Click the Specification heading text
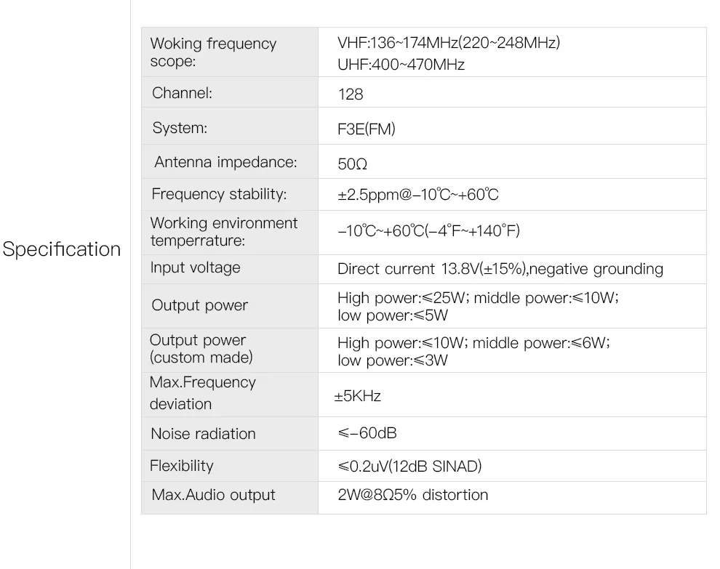Viewport: 720px width, 569px height. point(62,249)
